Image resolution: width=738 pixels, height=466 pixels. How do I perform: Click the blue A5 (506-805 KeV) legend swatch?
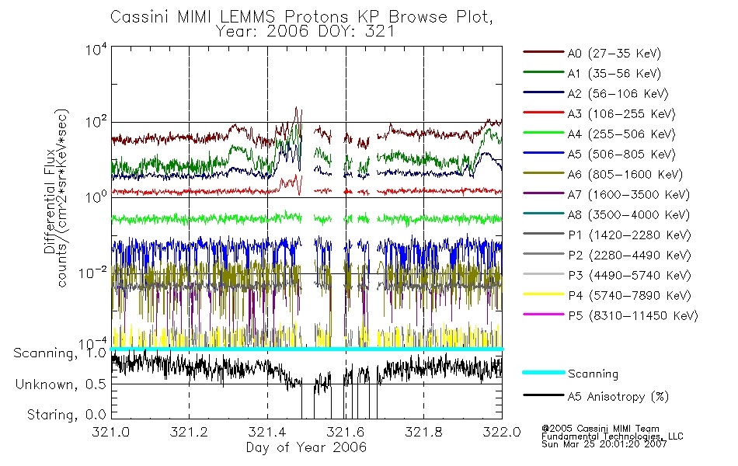pos(544,153)
